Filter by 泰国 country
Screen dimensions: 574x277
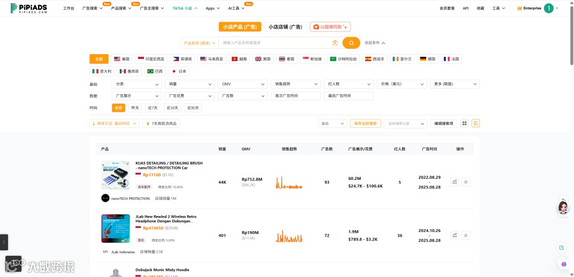(x=286, y=59)
